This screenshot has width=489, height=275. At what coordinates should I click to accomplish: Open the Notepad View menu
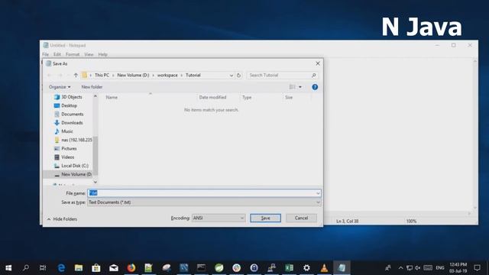coord(89,54)
